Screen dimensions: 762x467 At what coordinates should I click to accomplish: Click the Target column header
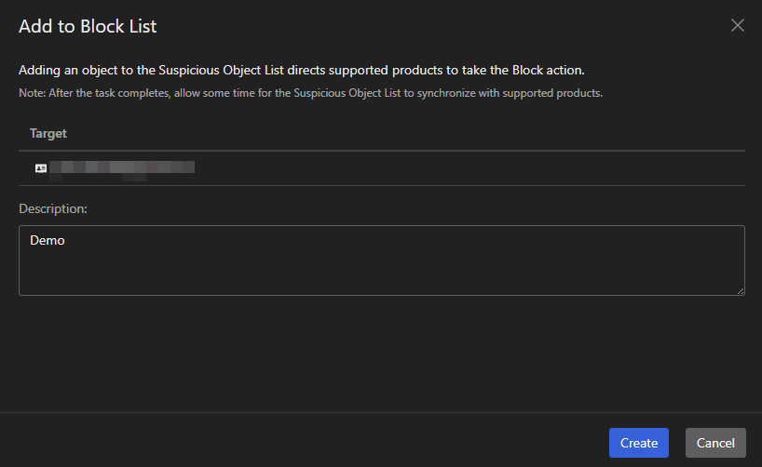tap(48, 133)
